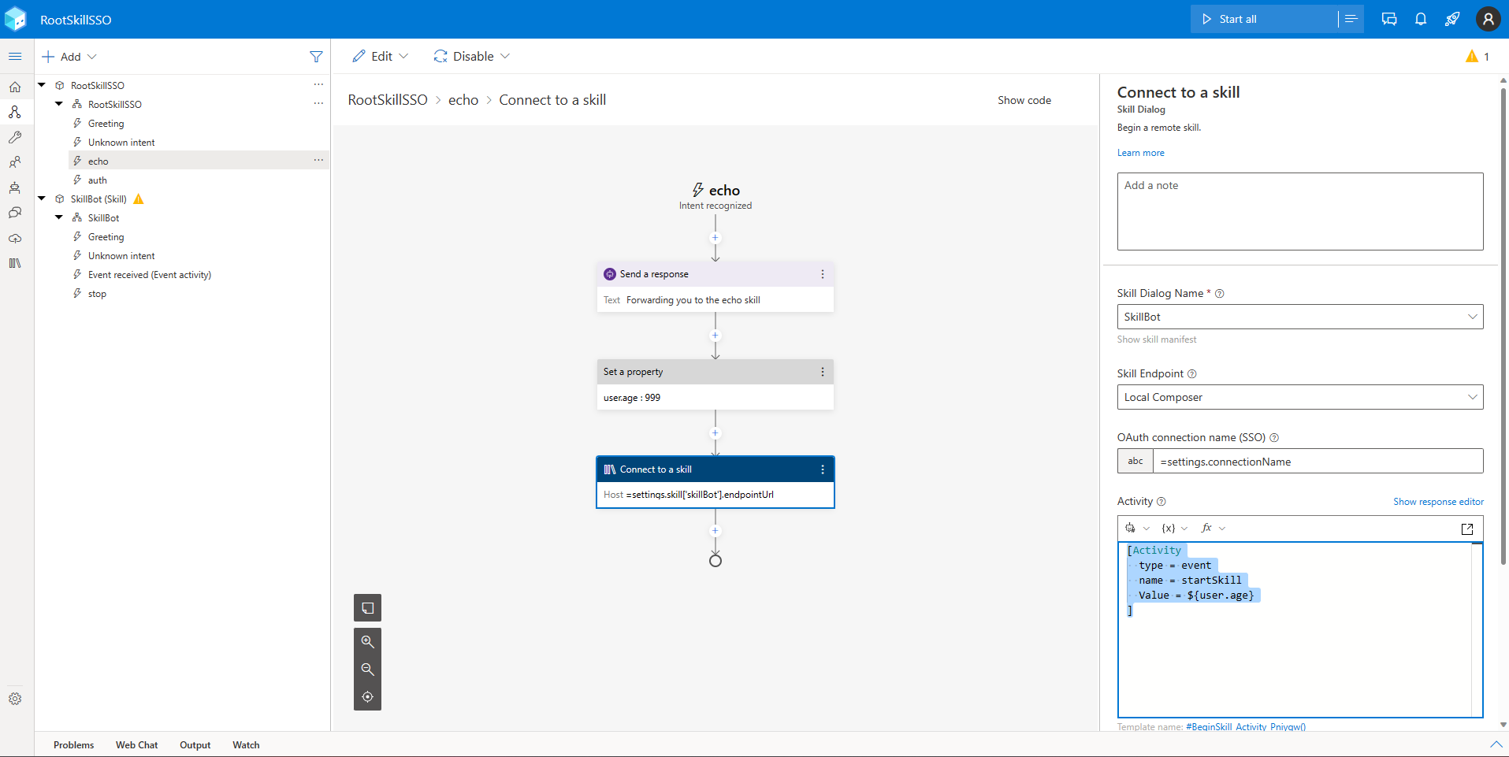This screenshot has width=1509, height=757.
Task: Open Composer settings with the gear icon
Action: [14, 698]
